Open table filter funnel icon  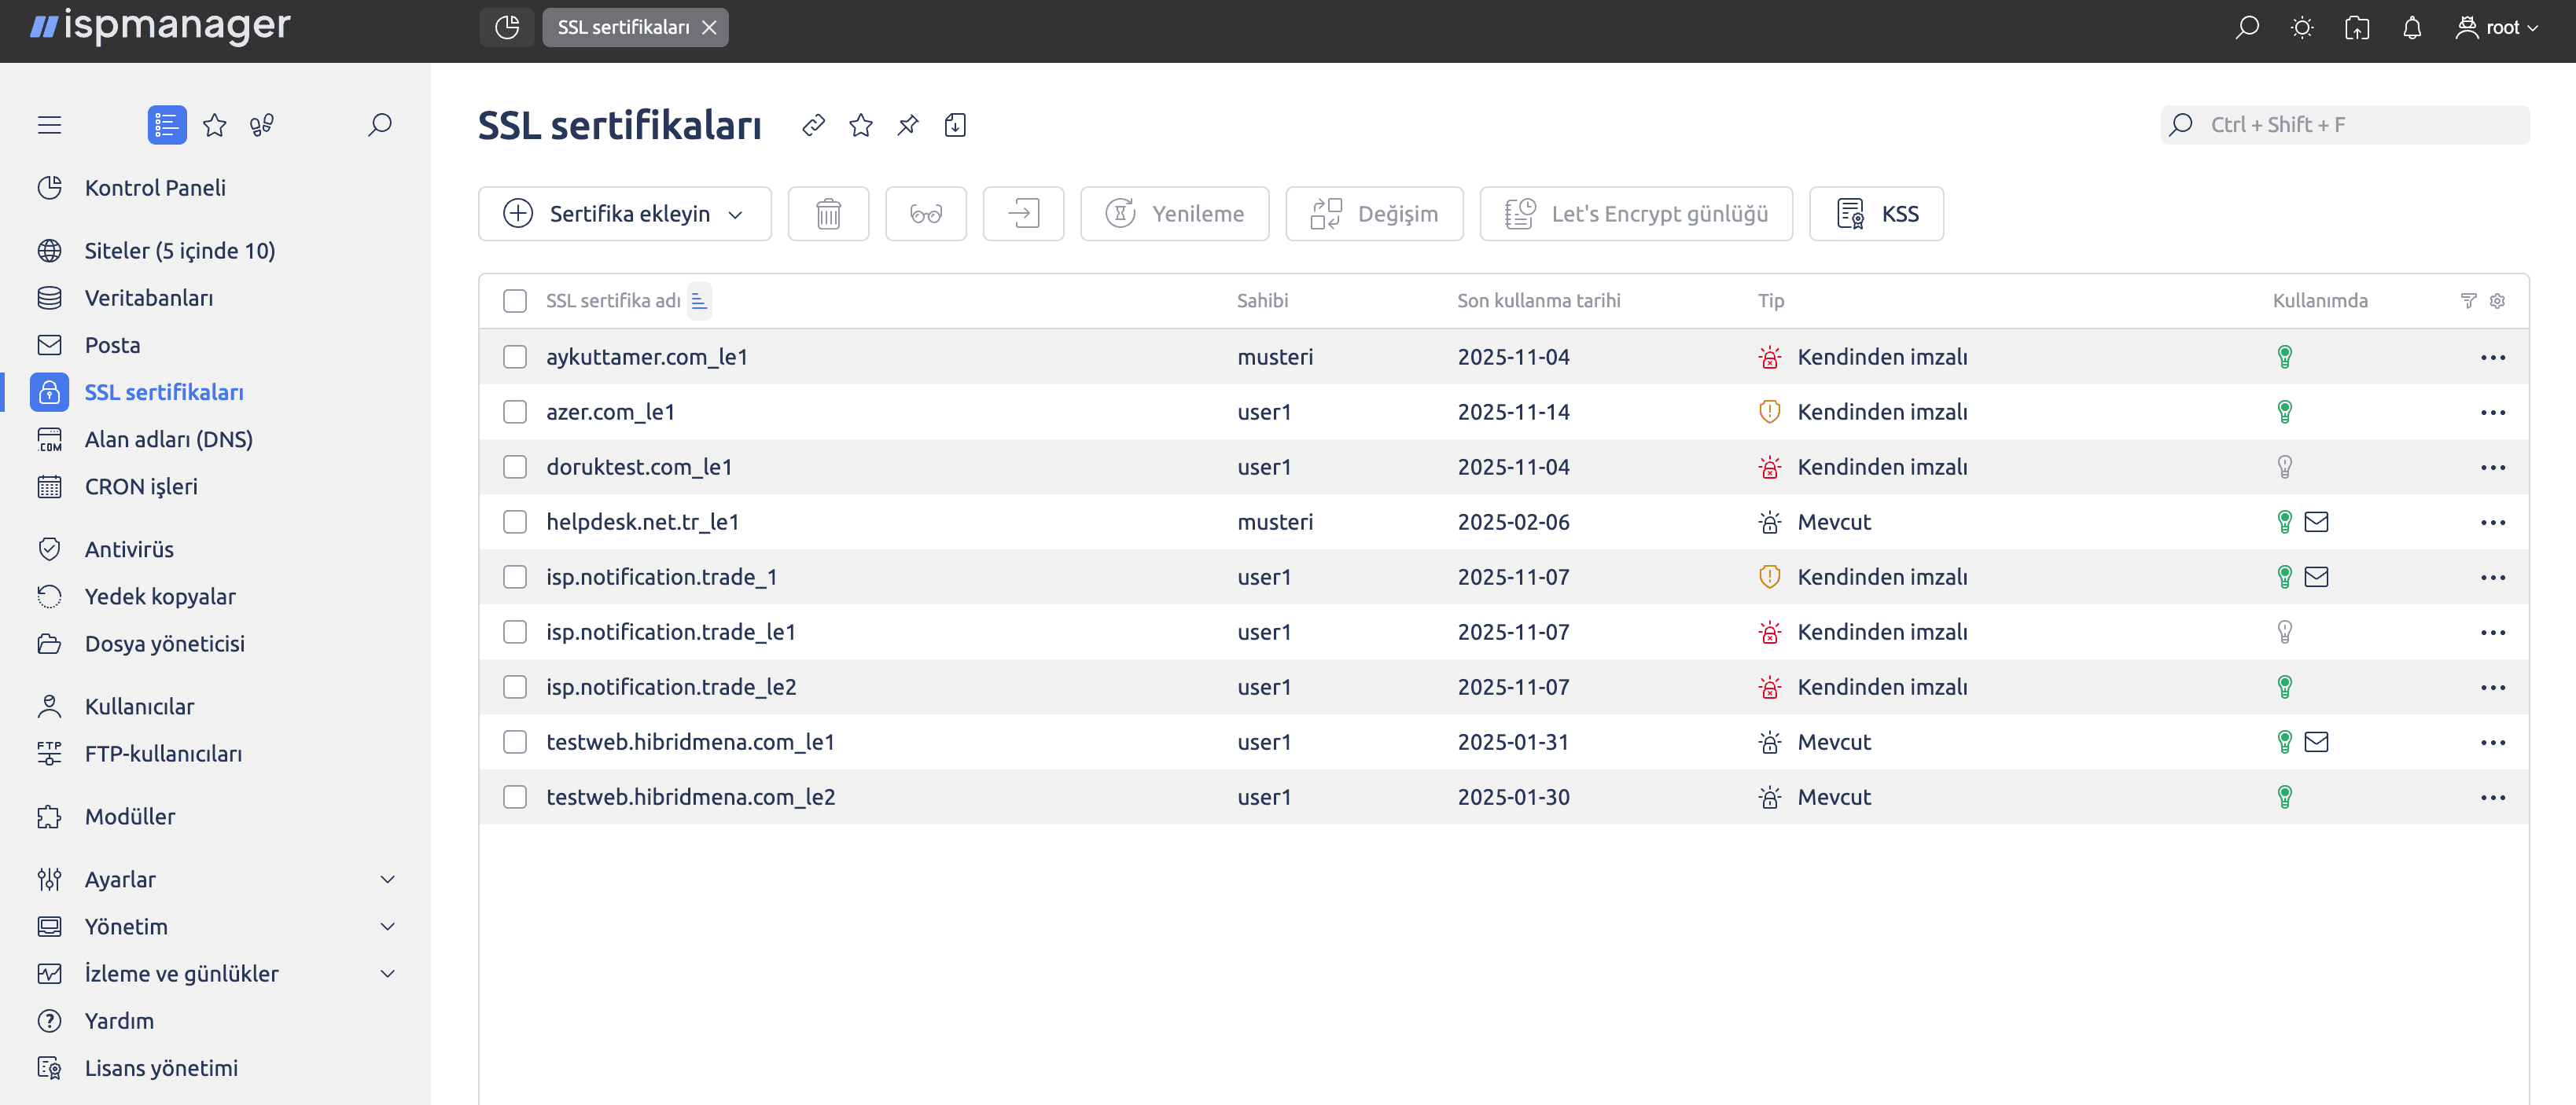click(x=2469, y=301)
